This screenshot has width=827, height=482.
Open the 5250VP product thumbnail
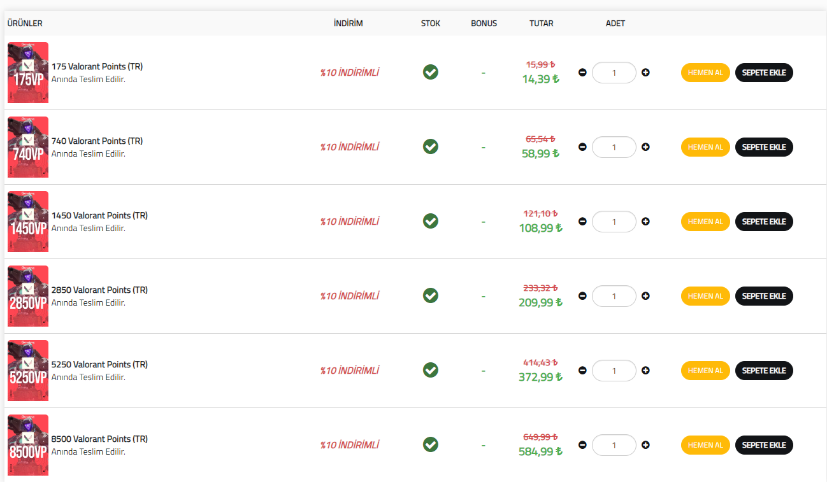(28, 371)
